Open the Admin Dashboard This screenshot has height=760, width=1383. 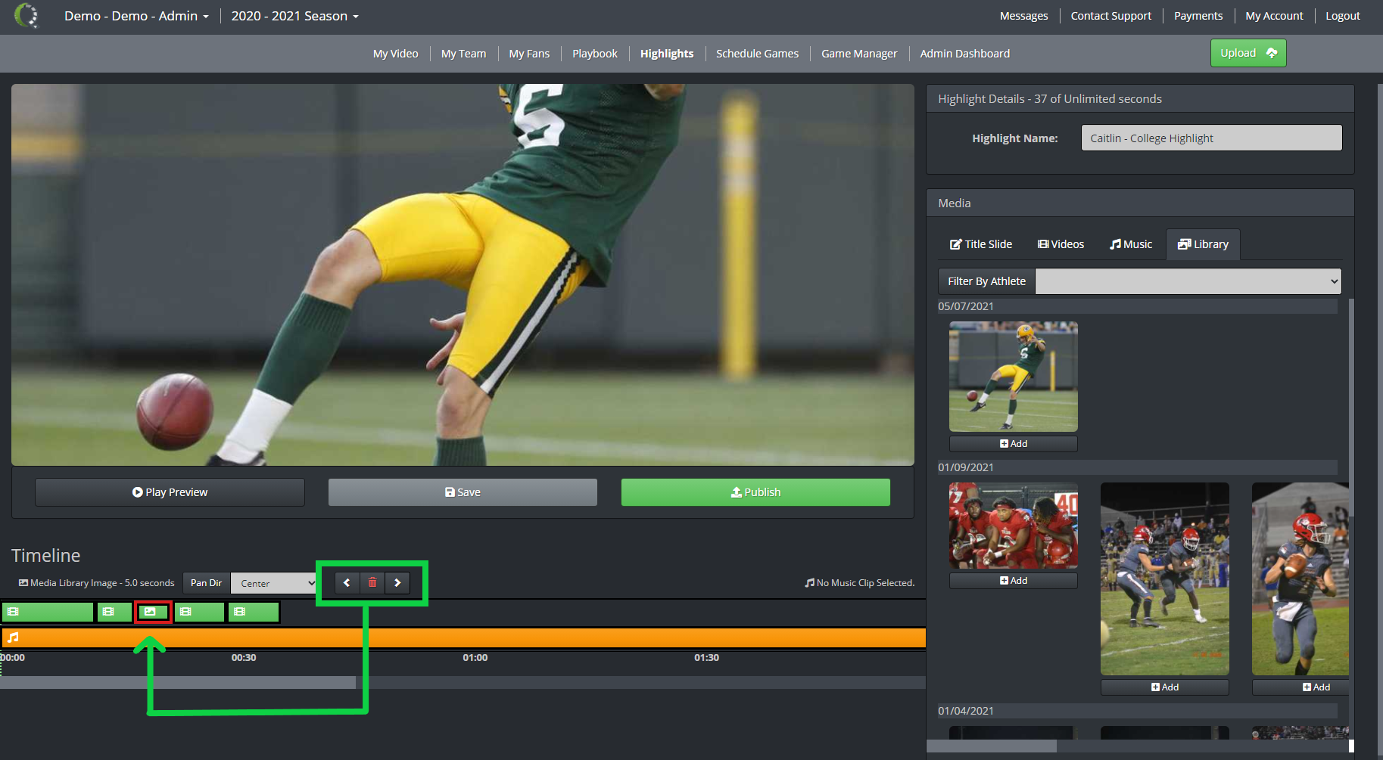[965, 54]
